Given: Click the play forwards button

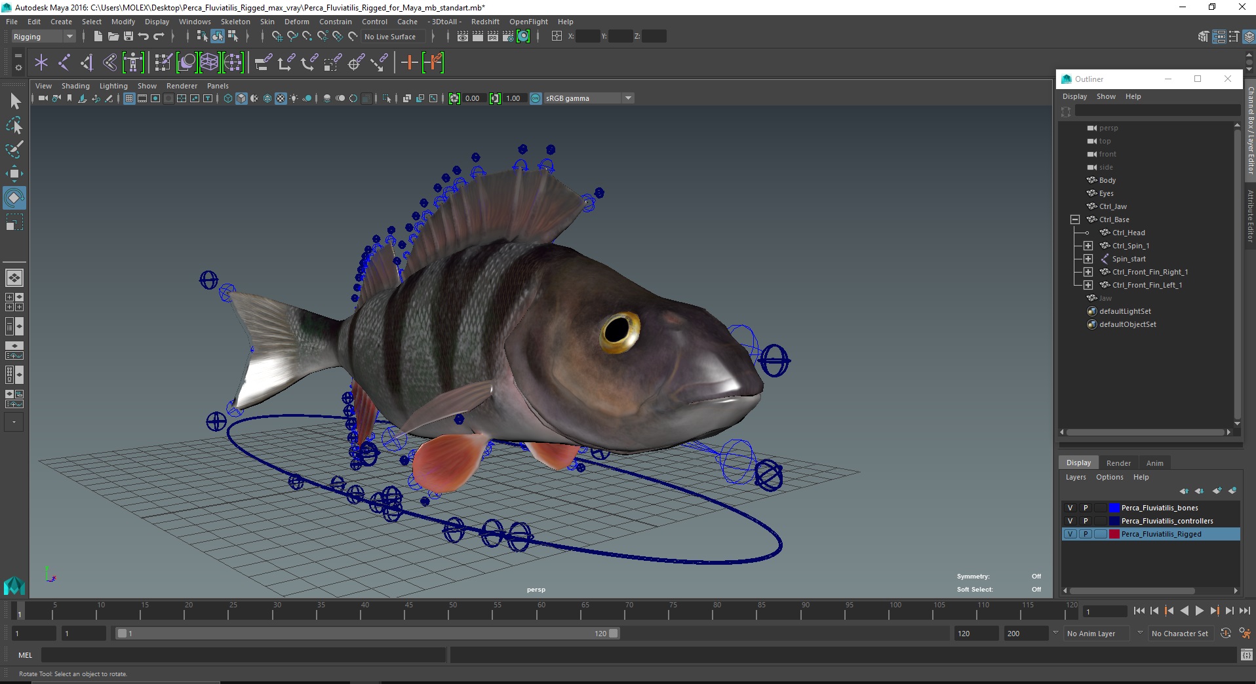Looking at the screenshot, I should (x=1199, y=611).
